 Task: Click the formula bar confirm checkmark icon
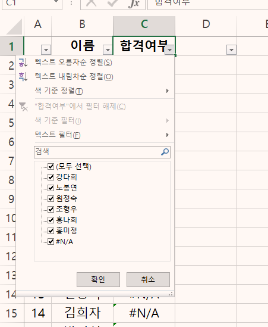tap(112, 3)
